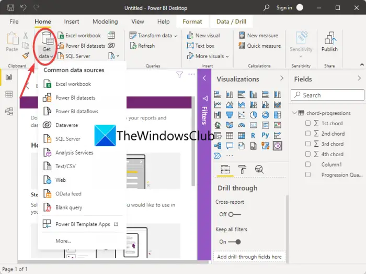Select the Treemap visualization icon

[x=277, y=115]
